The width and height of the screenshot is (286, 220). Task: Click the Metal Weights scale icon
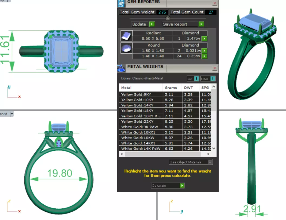[x=121, y=68]
